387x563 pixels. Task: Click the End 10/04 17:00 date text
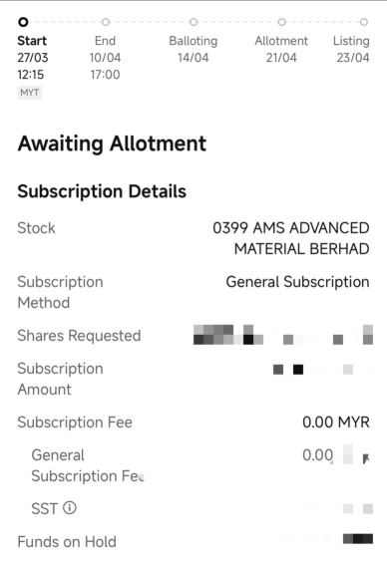(x=106, y=66)
